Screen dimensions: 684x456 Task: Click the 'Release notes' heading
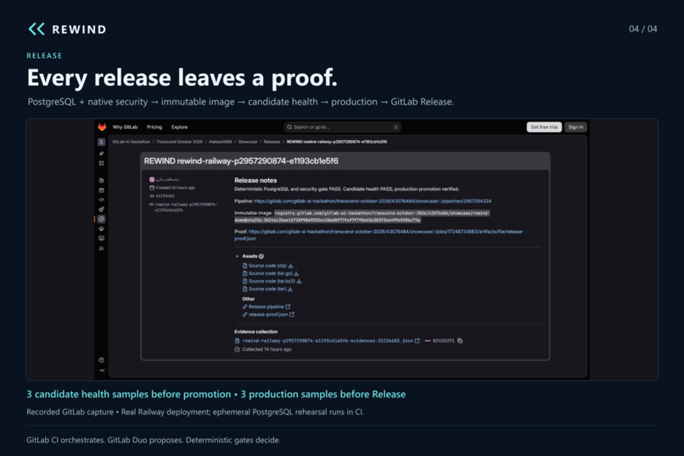pos(255,180)
